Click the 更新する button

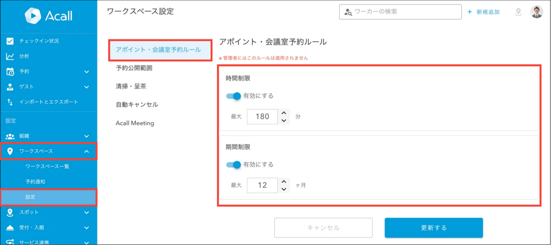click(433, 228)
